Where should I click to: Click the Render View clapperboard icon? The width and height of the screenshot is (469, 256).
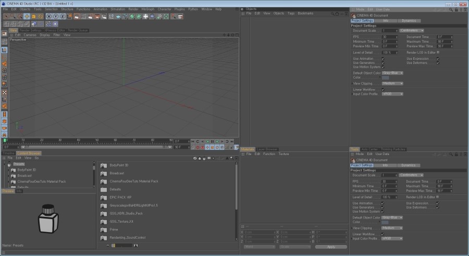coord(76,17)
